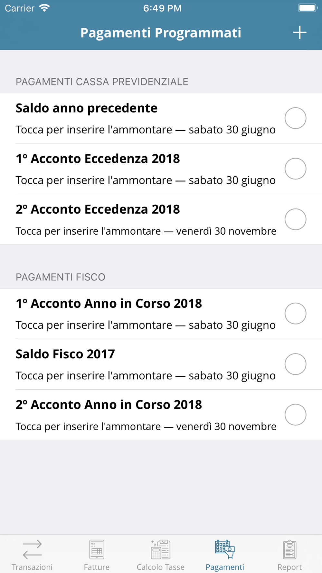The width and height of the screenshot is (322, 573).
Task: Open the Report clipboard icon
Action: pos(289,549)
